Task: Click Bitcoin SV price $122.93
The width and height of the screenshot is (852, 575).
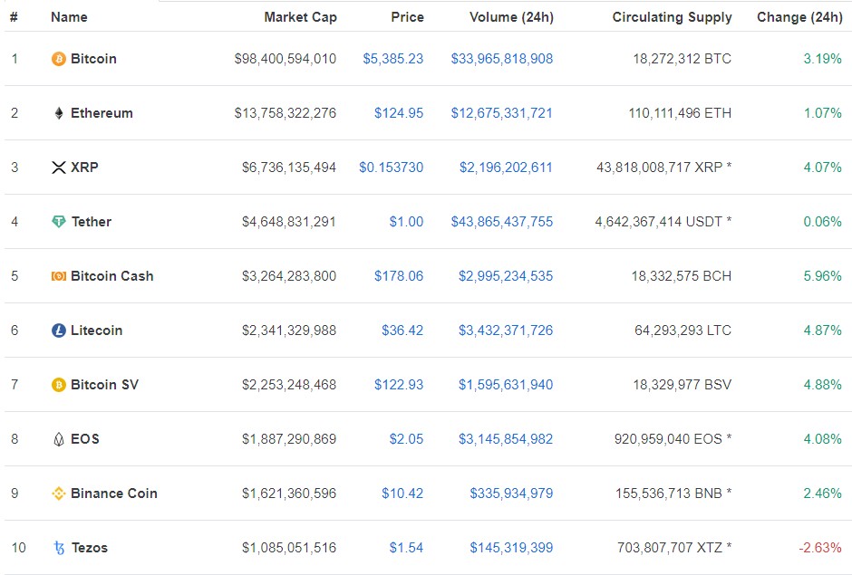Action: (x=399, y=385)
